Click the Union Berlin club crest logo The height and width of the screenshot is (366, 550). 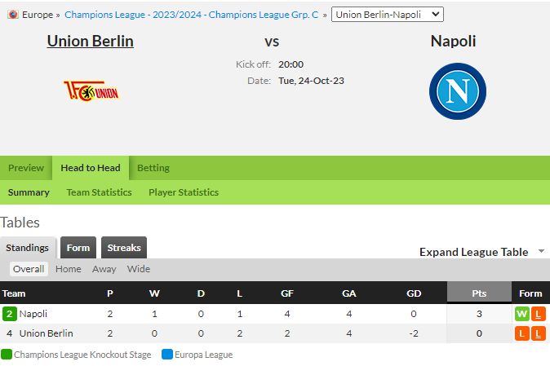pyautogui.click(x=91, y=91)
